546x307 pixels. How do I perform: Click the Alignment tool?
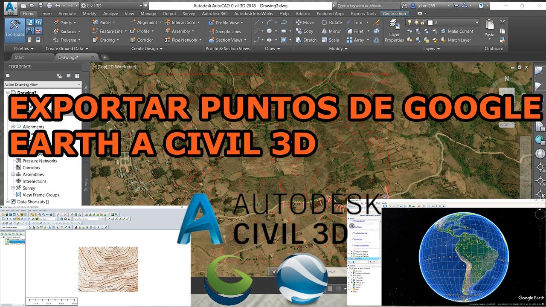[x=145, y=23]
